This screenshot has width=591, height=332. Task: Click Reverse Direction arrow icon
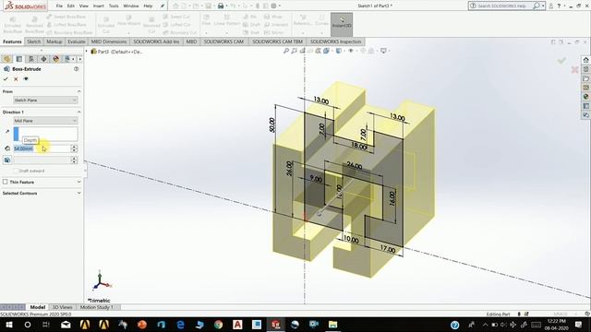[6, 132]
